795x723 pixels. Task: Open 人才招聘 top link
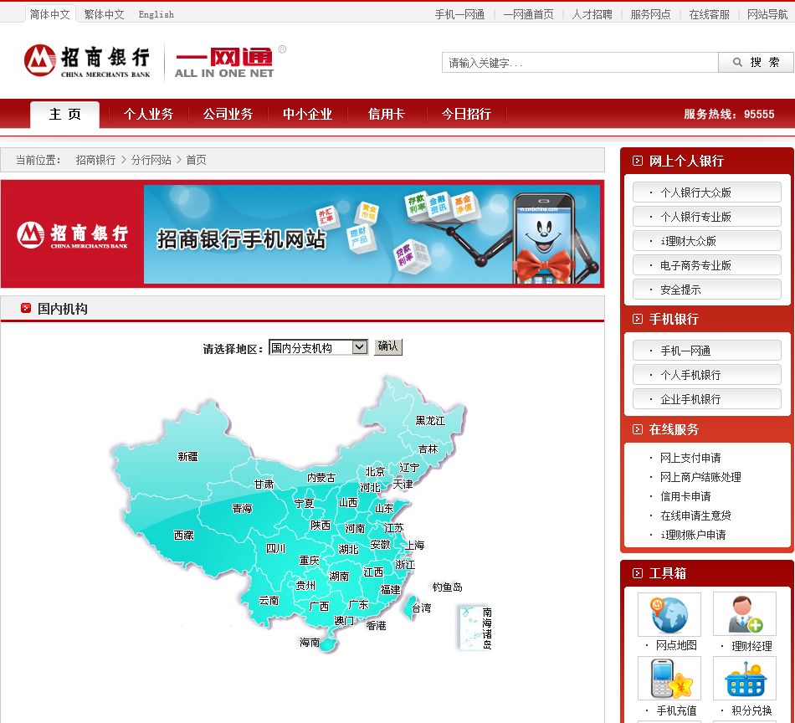point(592,15)
